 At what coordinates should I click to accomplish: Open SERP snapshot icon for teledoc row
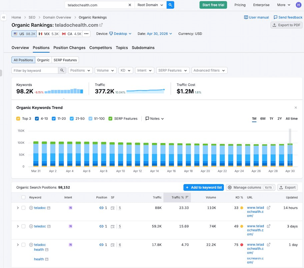[113, 226]
